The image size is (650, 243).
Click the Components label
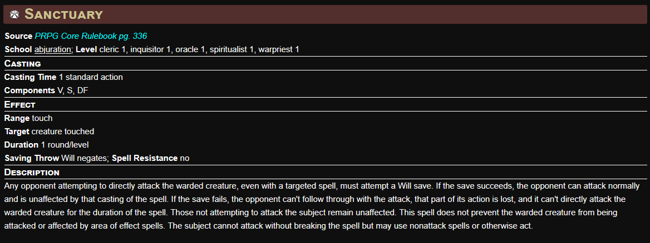click(x=29, y=90)
